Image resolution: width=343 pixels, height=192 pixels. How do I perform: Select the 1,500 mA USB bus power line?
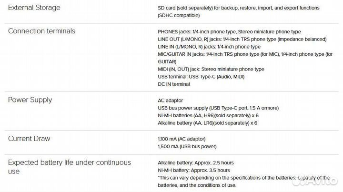[x=187, y=147]
